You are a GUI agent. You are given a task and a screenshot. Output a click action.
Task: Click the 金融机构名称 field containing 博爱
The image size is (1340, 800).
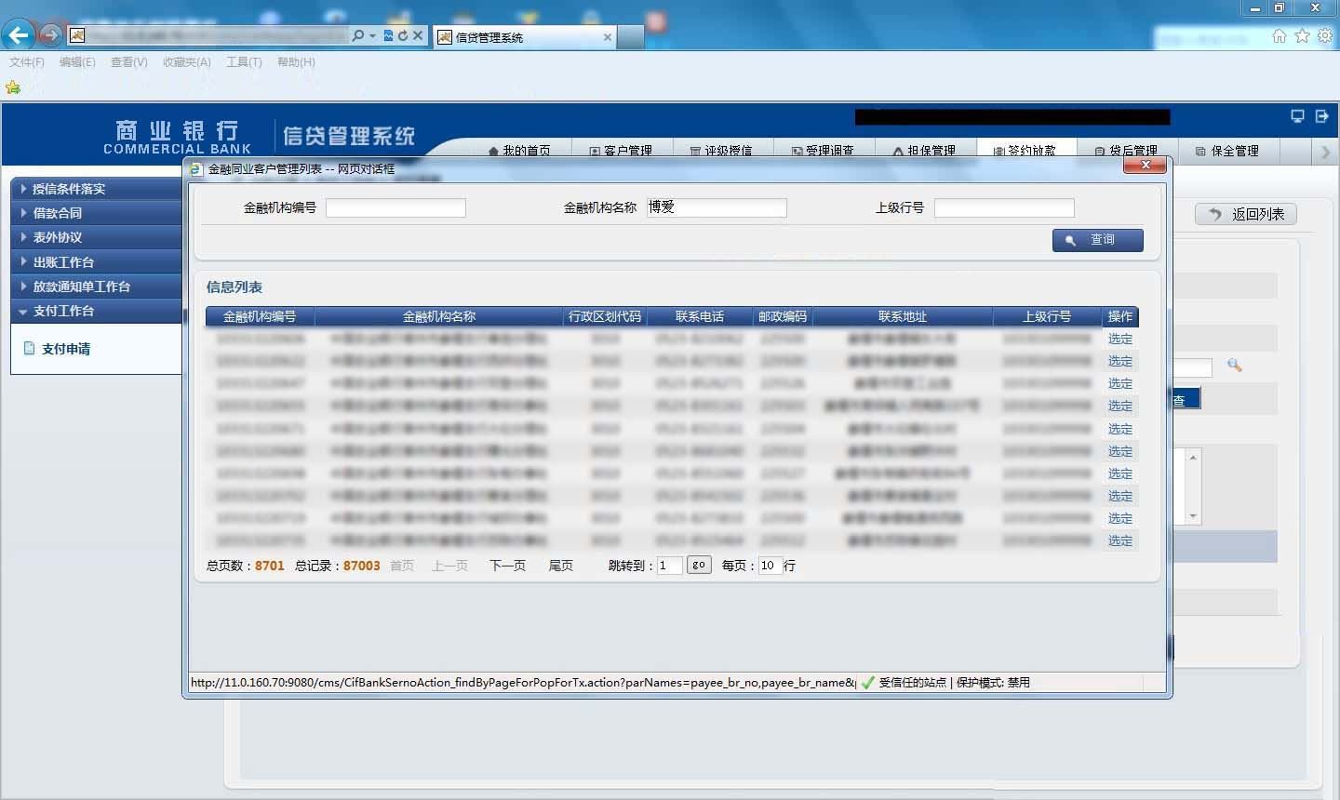tap(717, 208)
